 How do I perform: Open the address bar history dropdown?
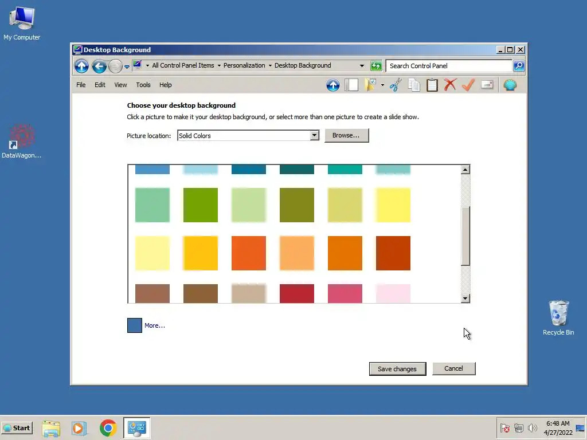pyautogui.click(x=362, y=65)
